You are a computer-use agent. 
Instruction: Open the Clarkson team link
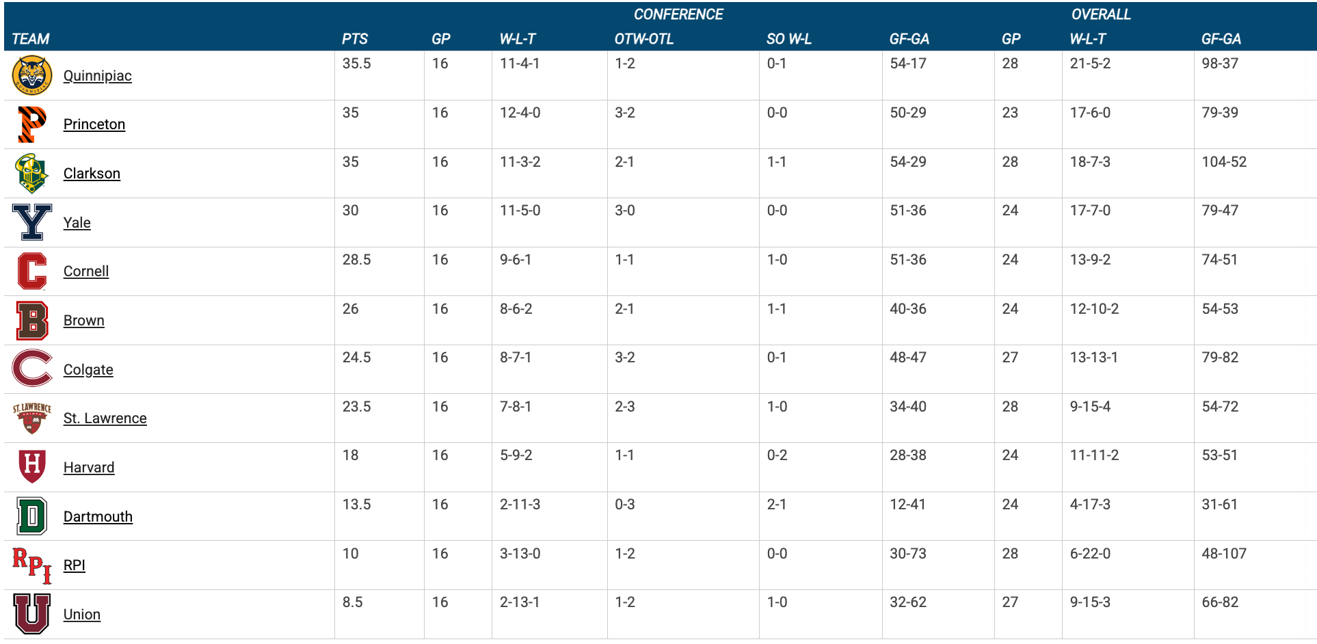point(92,174)
